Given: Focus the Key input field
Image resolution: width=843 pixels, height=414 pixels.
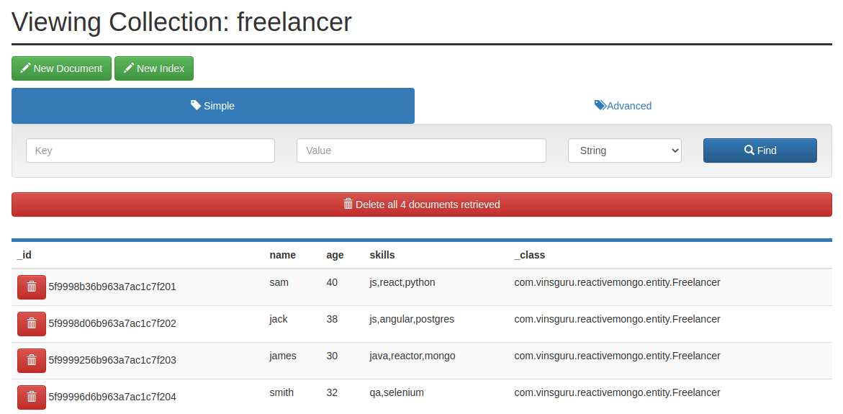Looking at the screenshot, I should pos(150,150).
